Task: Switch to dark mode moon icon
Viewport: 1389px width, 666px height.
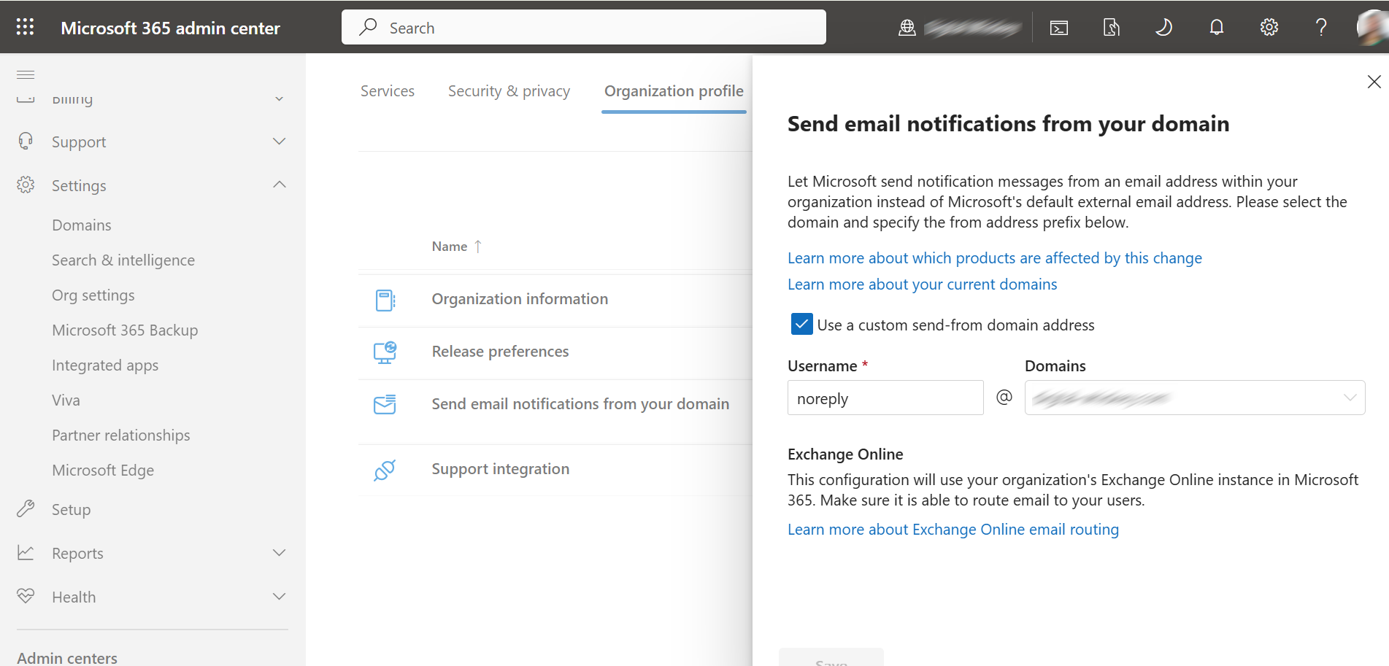Action: pos(1163,28)
